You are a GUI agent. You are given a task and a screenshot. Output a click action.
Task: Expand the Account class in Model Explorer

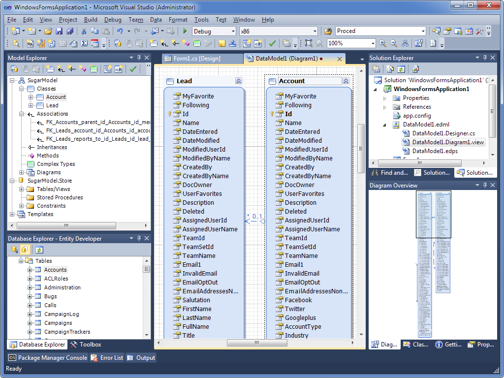[x=31, y=97]
